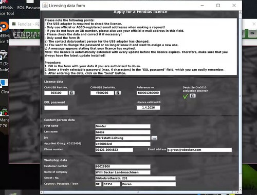Edit the Email address field
257x195 pixels.
199,150
